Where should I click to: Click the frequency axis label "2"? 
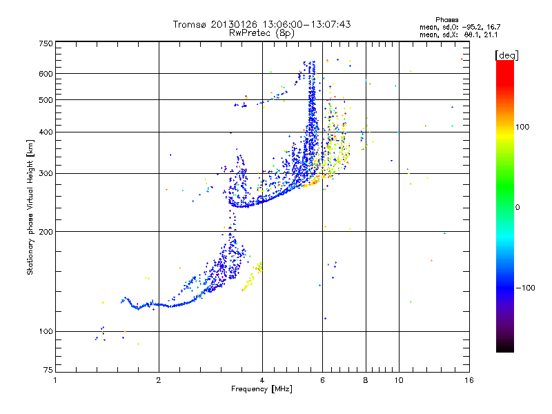pyautogui.click(x=159, y=380)
